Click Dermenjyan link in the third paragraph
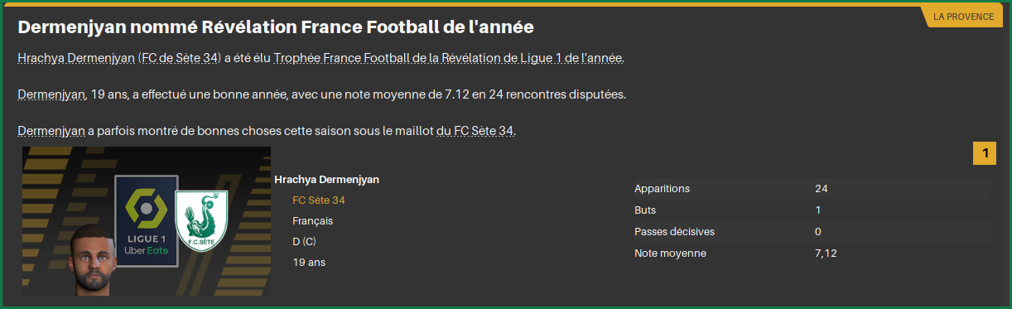 pos(51,131)
